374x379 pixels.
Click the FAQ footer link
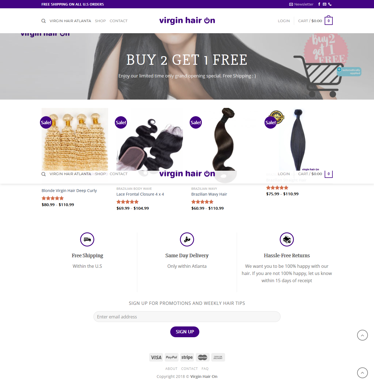(x=205, y=368)
